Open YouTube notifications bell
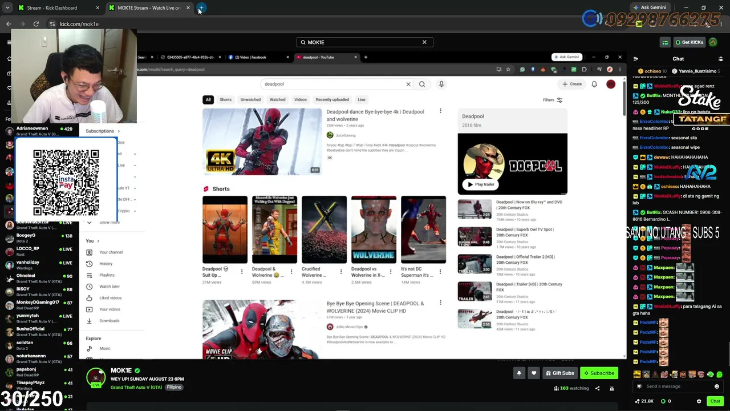Viewport: 730px width, 411px height. [594, 84]
